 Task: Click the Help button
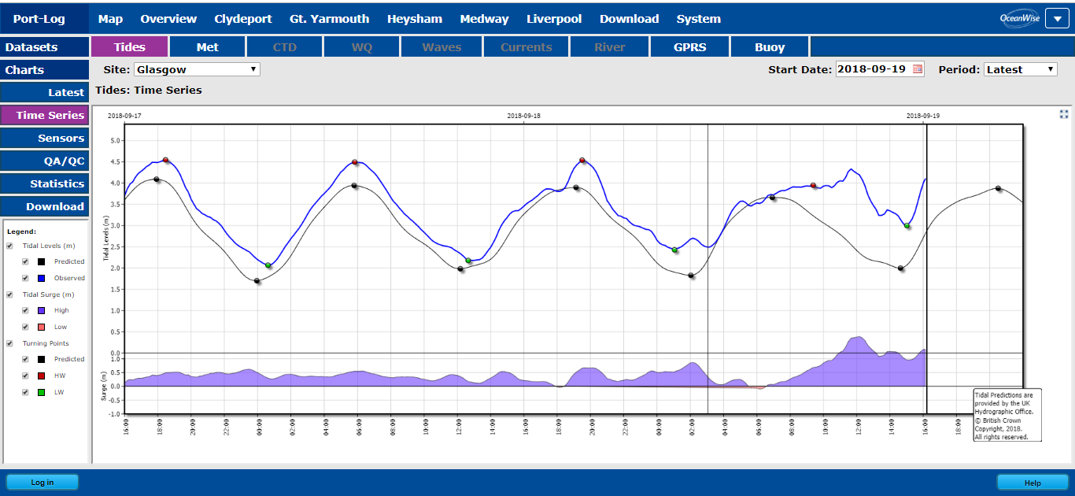tap(1033, 483)
